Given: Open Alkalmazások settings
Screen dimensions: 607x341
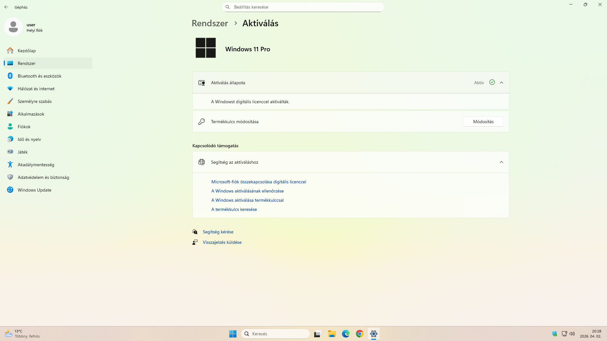Looking at the screenshot, I should pos(48,114).
